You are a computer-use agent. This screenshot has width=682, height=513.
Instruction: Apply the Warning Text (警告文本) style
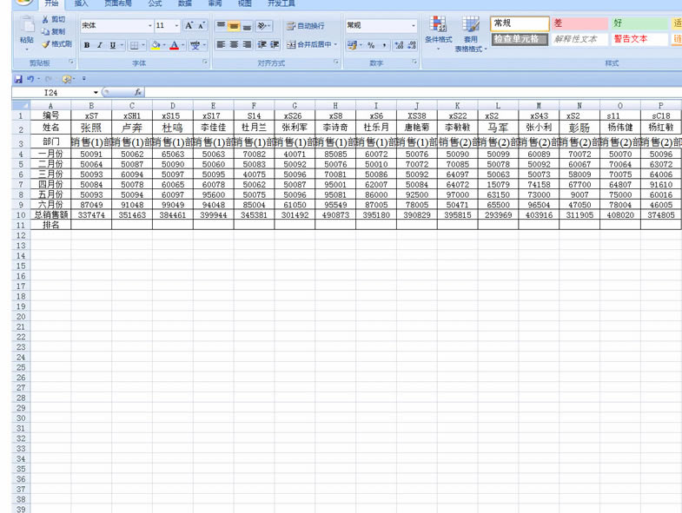(639, 39)
